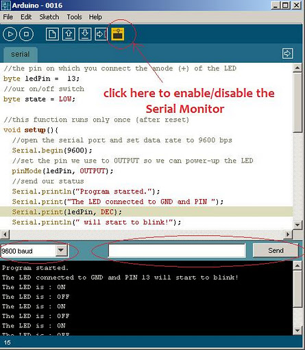Click the editor vertical scrollbar thumb

(x=297, y=103)
